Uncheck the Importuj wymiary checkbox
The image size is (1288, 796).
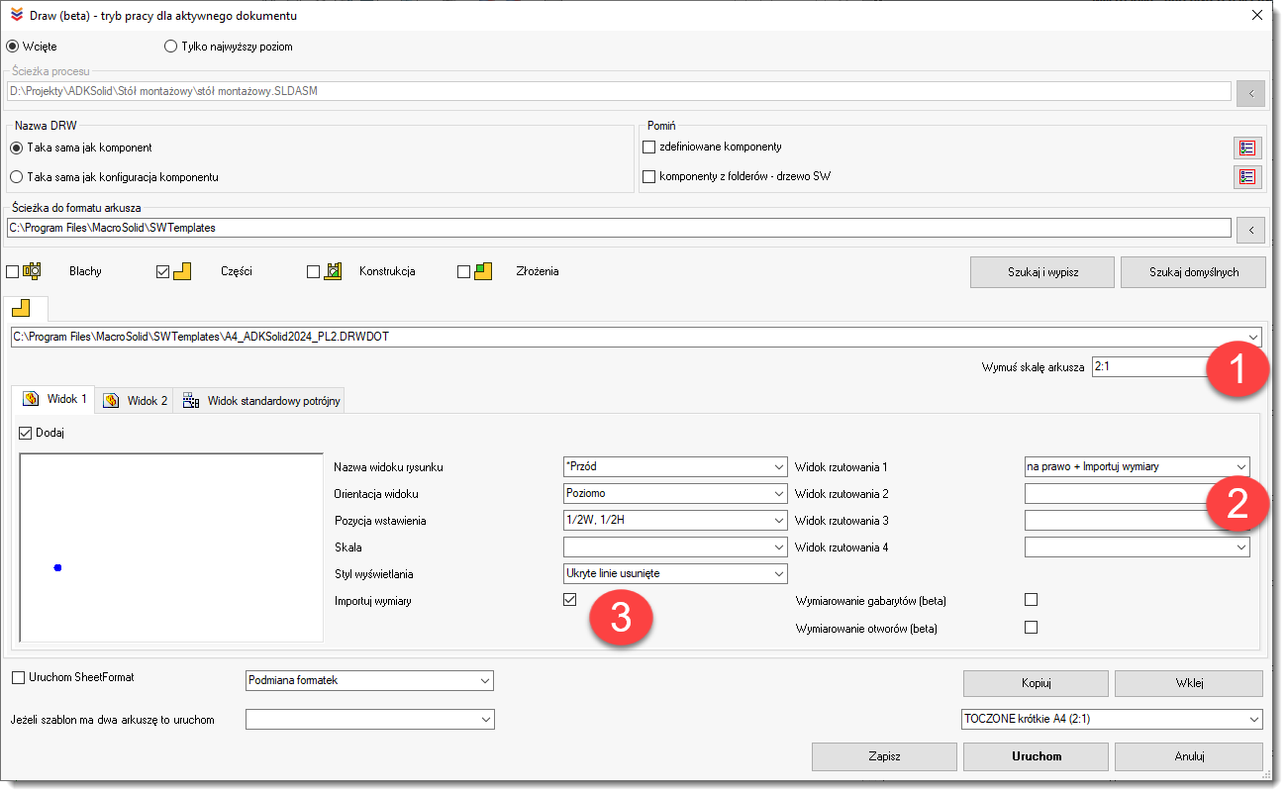569,600
